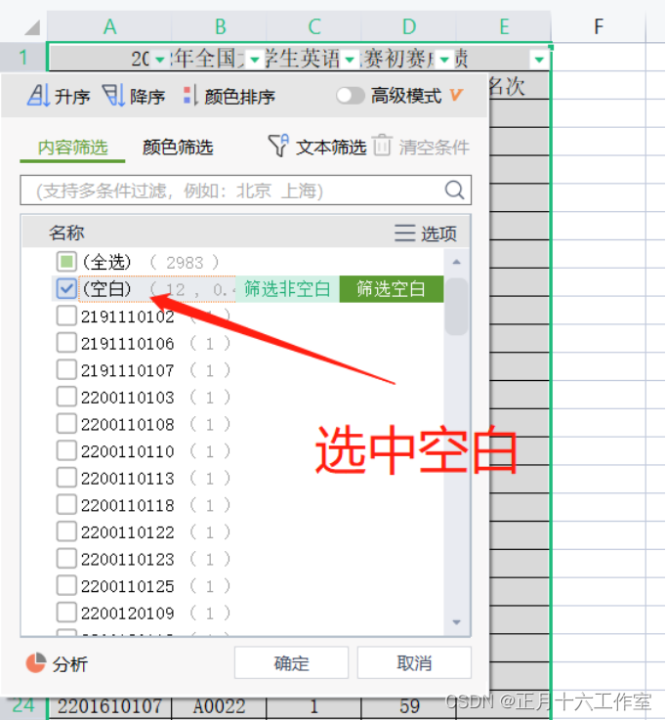Open column C filter dropdown arrow
This screenshot has height=720, width=666.
pos(350,60)
